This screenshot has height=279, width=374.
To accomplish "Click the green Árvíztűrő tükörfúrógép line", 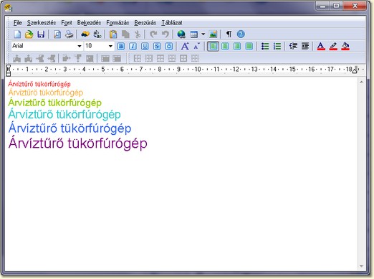I will click(54, 103).
